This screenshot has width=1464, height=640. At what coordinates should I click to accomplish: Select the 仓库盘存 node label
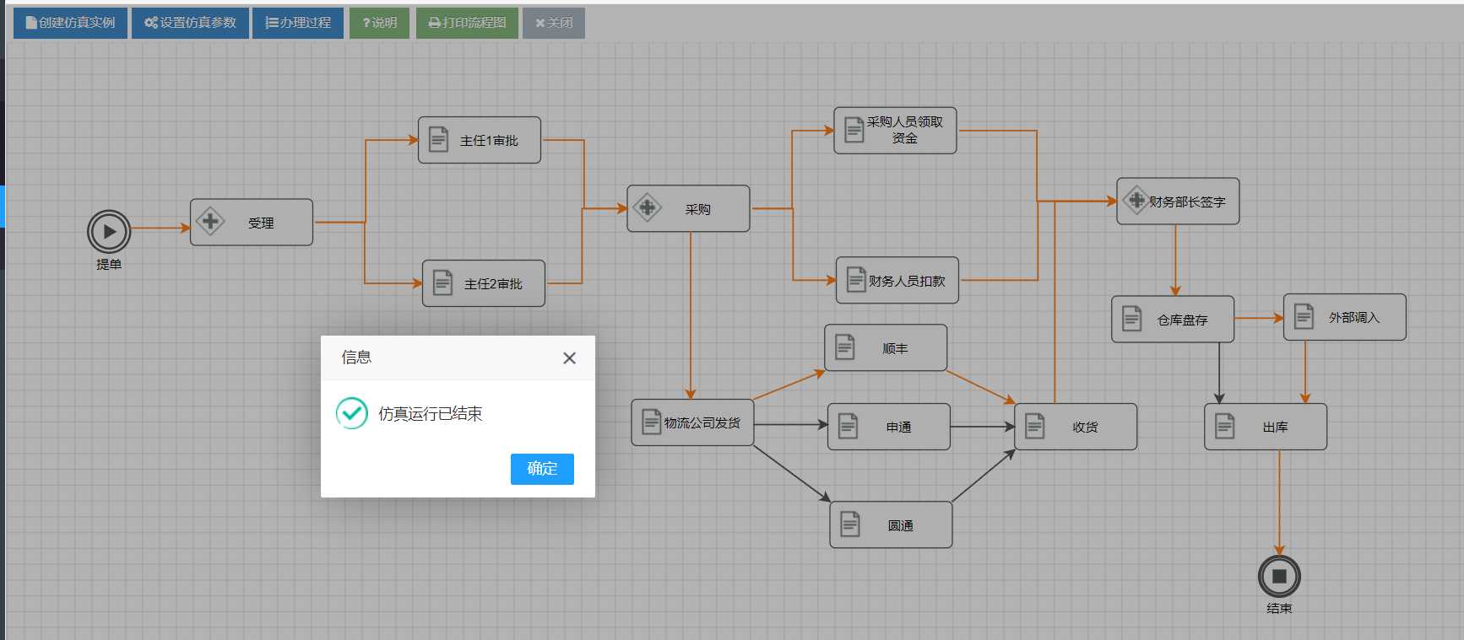[1182, 320]
